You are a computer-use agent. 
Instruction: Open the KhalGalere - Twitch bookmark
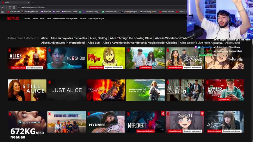[70, 12]
